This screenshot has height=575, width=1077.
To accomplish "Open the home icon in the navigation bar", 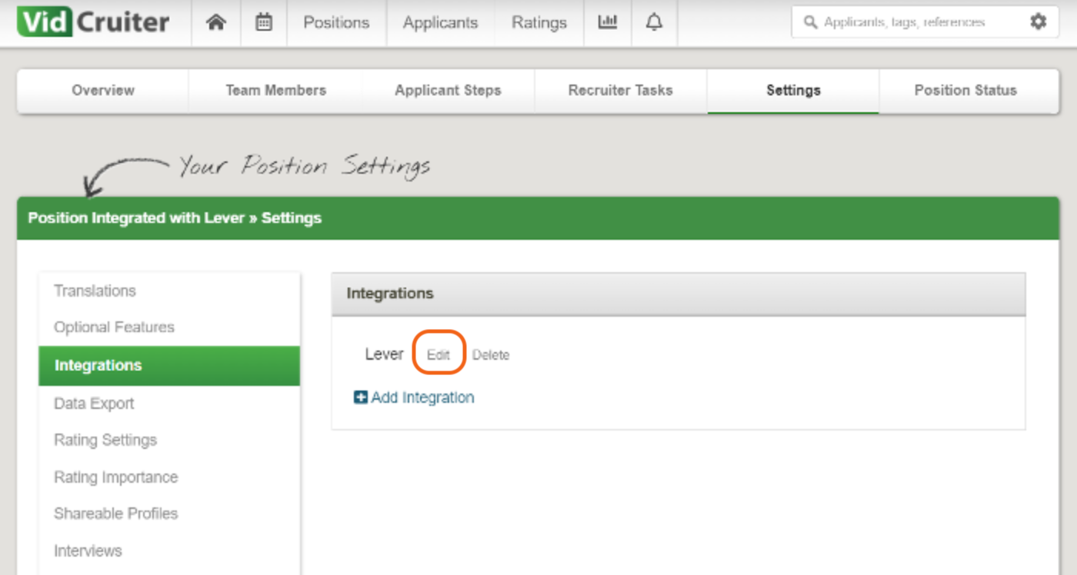I will pyautogui.click(x=215, y=22).
